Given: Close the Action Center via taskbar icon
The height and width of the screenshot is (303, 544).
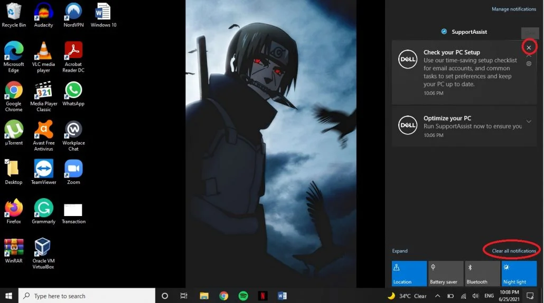Looking at the screenshot, I should pyautogui.click(x=530, y=296).
